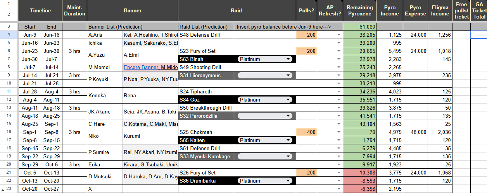487x193 pixels.
Task: Open the Encore Banner link
Action: coord(141,67)
